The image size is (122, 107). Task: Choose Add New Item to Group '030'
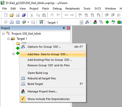click(x=53, y=54)
